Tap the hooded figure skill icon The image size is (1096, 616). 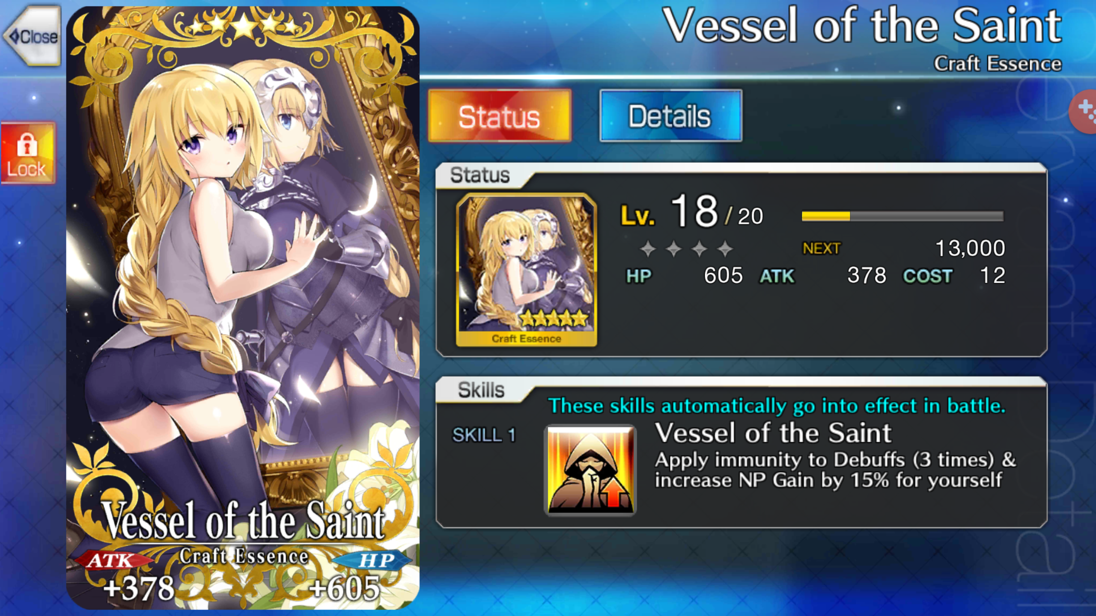pos(590,470)
